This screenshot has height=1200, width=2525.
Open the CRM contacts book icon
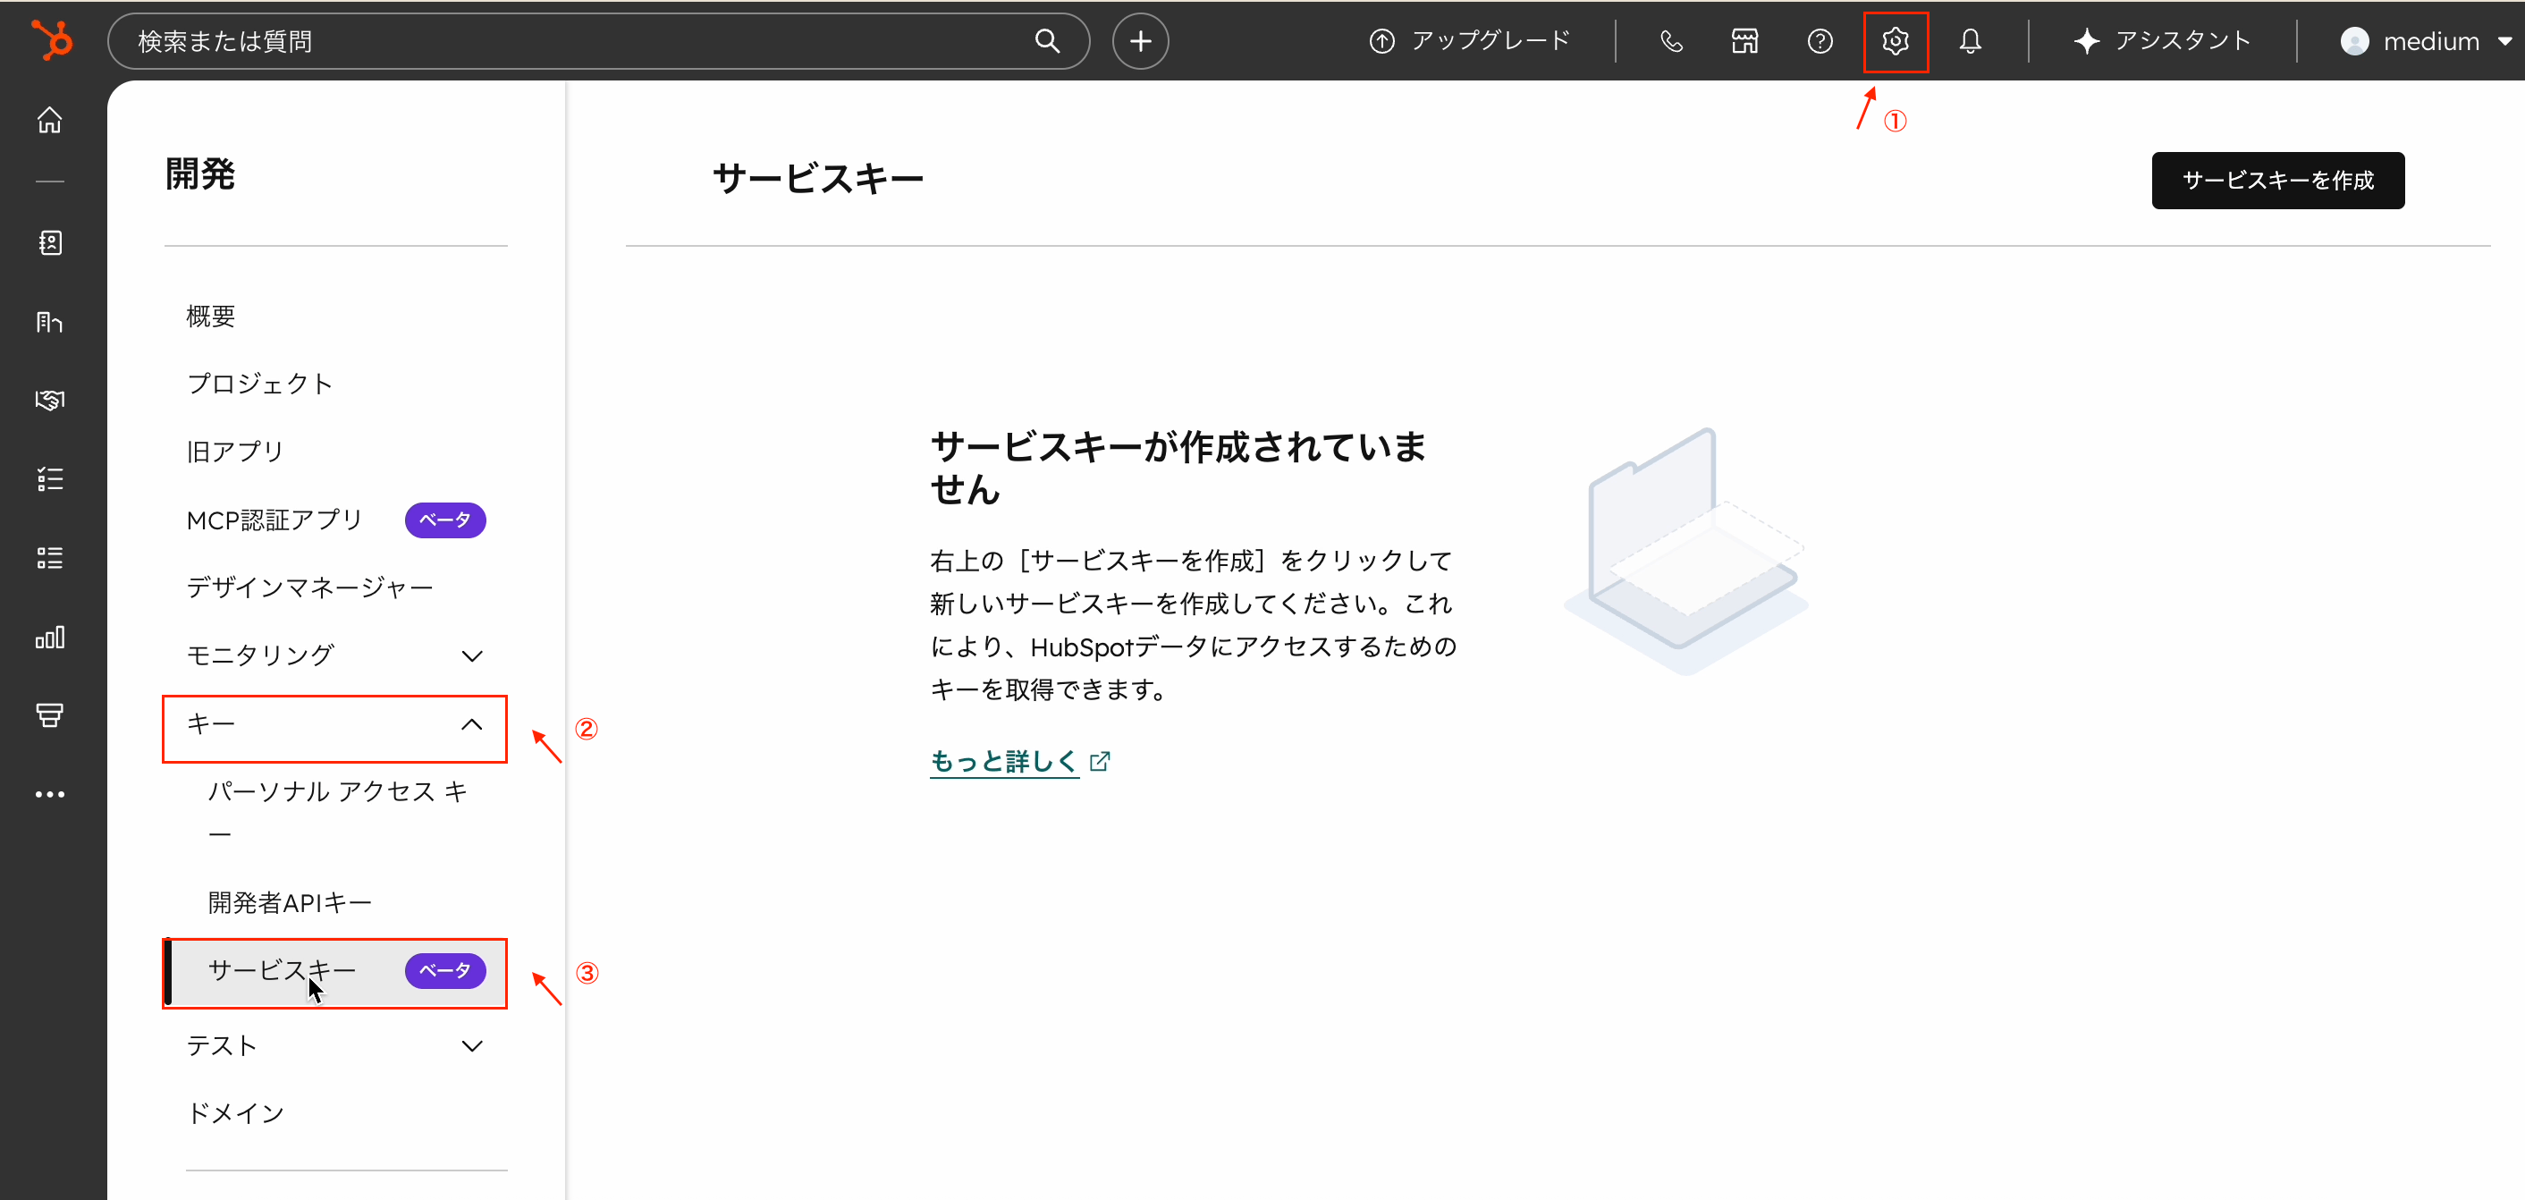(50, 242)
